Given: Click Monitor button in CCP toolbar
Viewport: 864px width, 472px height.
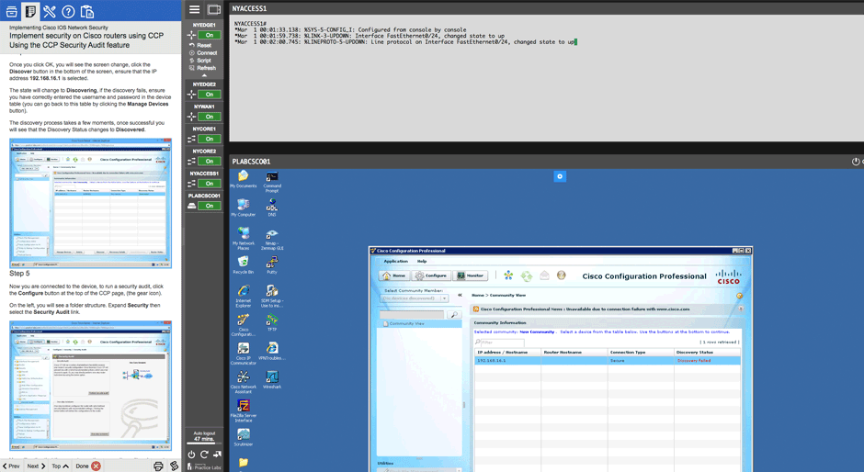Looking at the screenshot, I should (x=470, y=275).
